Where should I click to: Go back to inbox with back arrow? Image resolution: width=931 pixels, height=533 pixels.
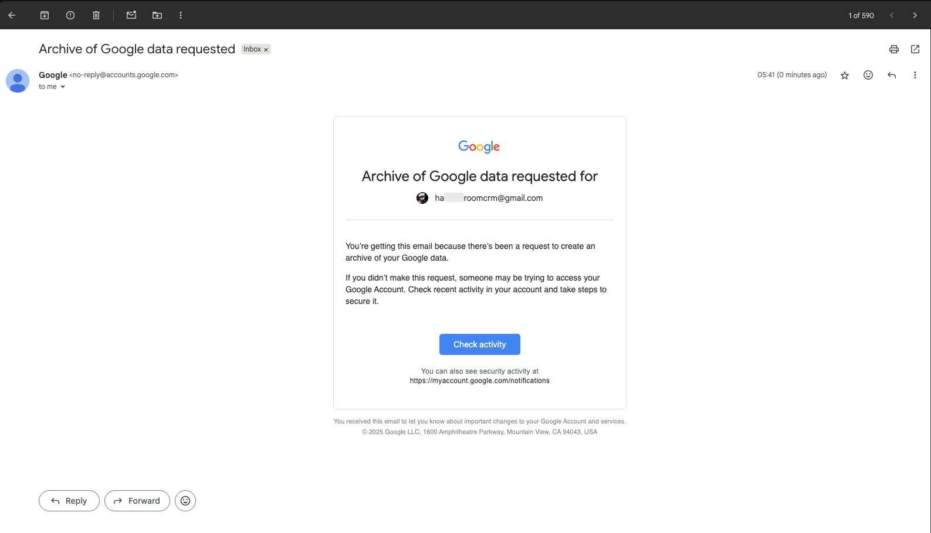tap(12, 15)
